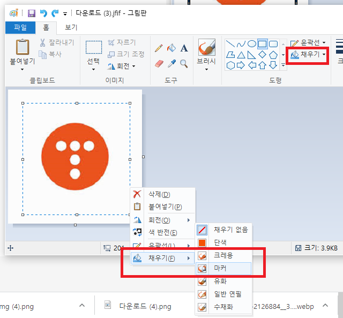343x318 pixels.
Task: Open the 회전 dropdown in ribbon
Action: pos(121,66)
